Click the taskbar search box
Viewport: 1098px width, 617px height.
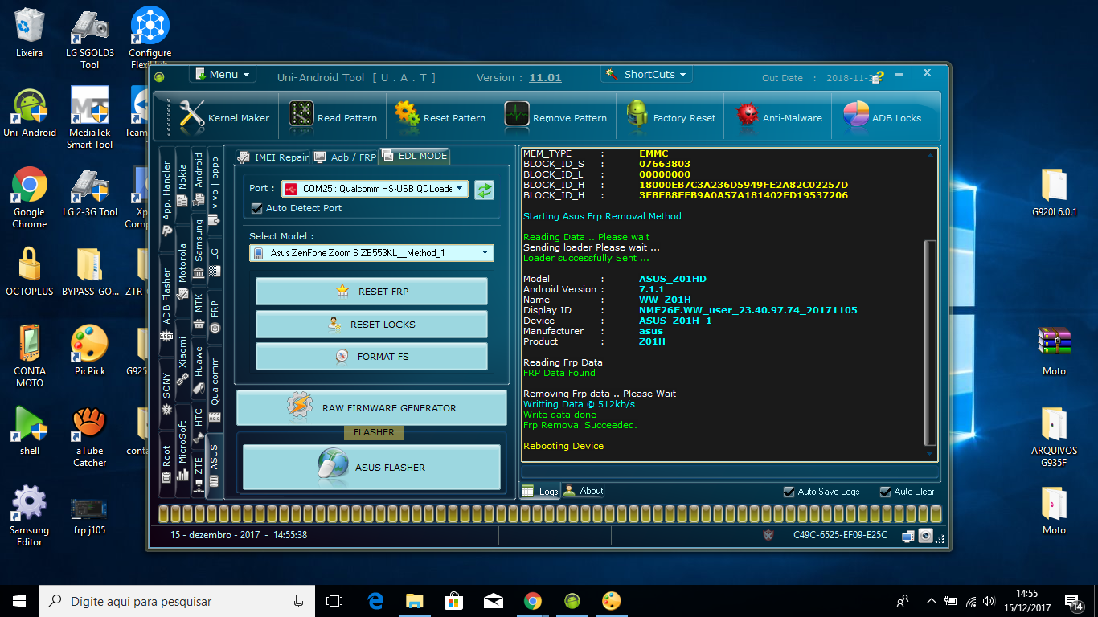tap(177, 600)
